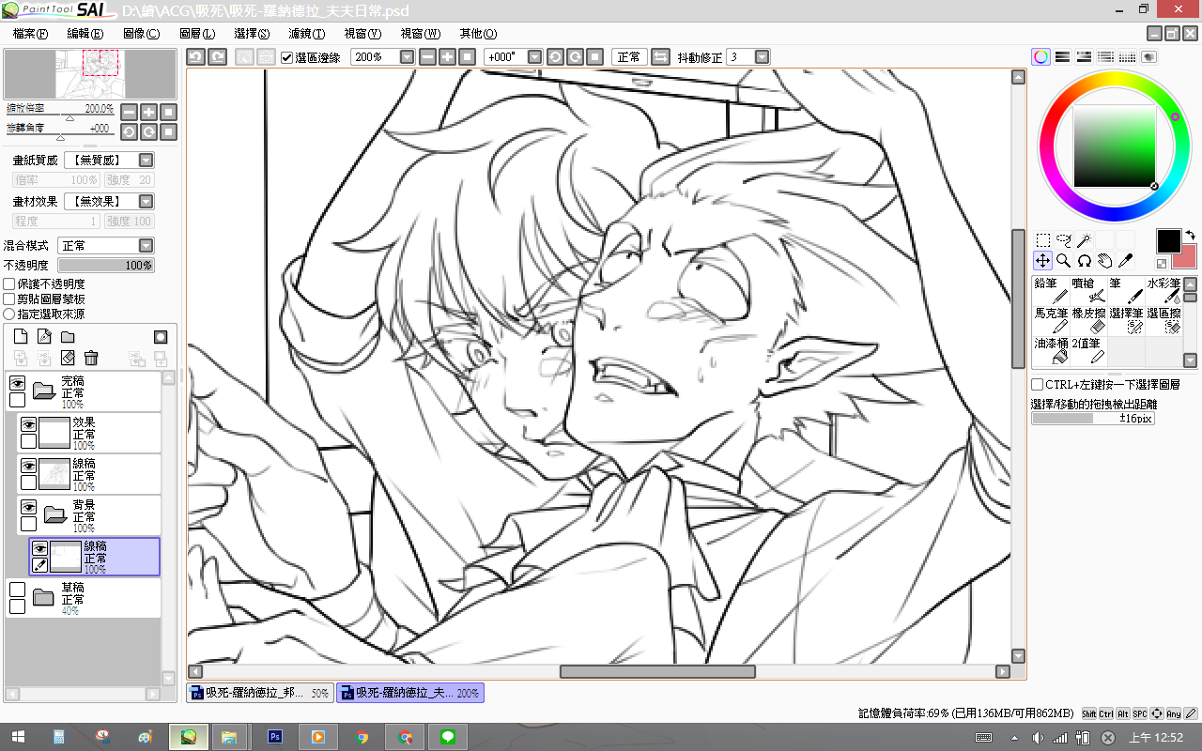This screenshot has width=1202, height=751.
Task: Choose the zoom magnifier tool
Action: pos(1063,260)
